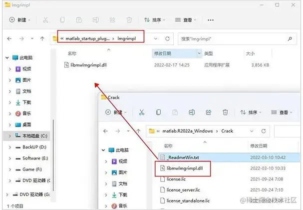
Task: Go back in Crack window navigation
Action: pos(105,131)
